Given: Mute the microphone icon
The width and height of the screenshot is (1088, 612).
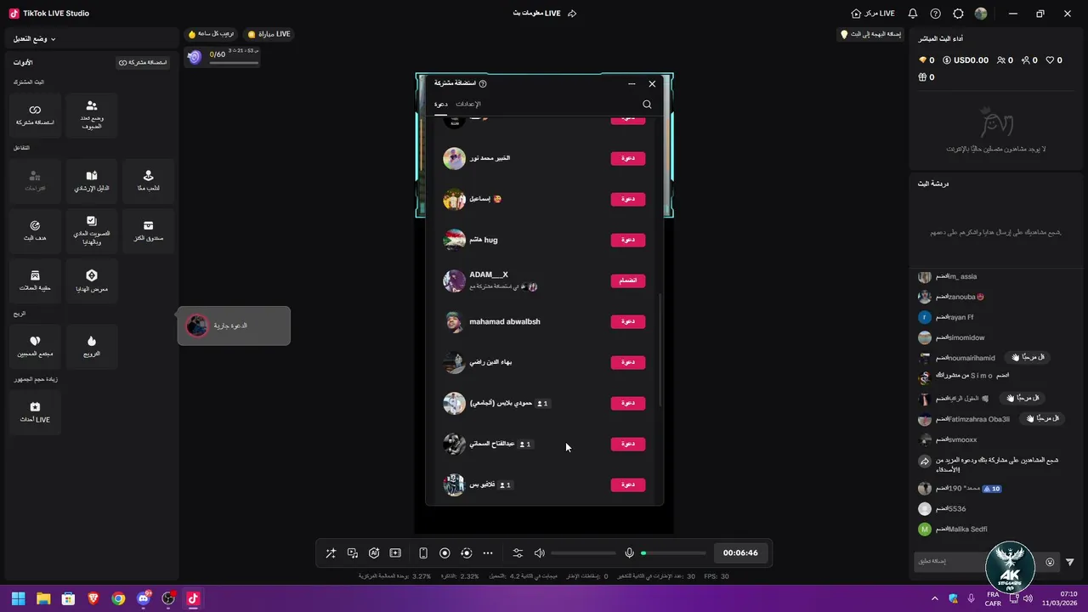Looking at the screenshot, I should [x=629, y=552].
